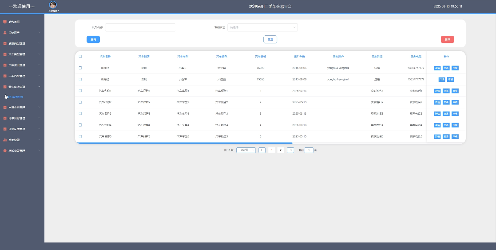Viewport: 496px width, 250px height.
Task: Check the 汽车名称3 row checkbox
Action: tap(80, 113)
